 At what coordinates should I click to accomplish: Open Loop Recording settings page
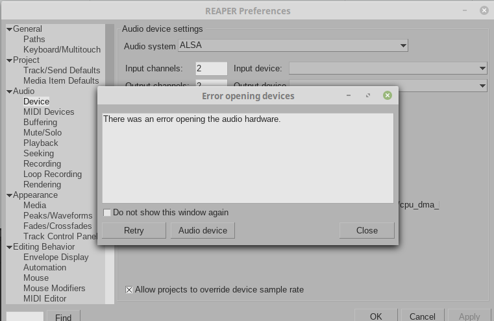(53, 174)
